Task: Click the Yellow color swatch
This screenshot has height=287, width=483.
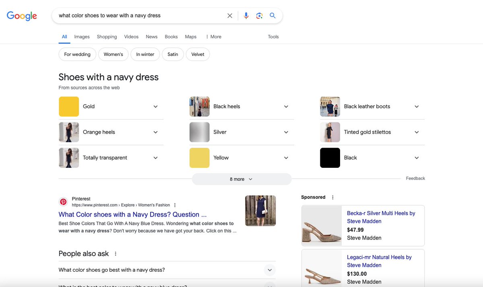Action: tap(200, 158)
